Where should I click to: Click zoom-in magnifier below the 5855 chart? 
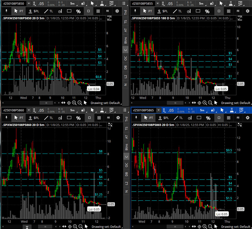[x=205, y=103]
